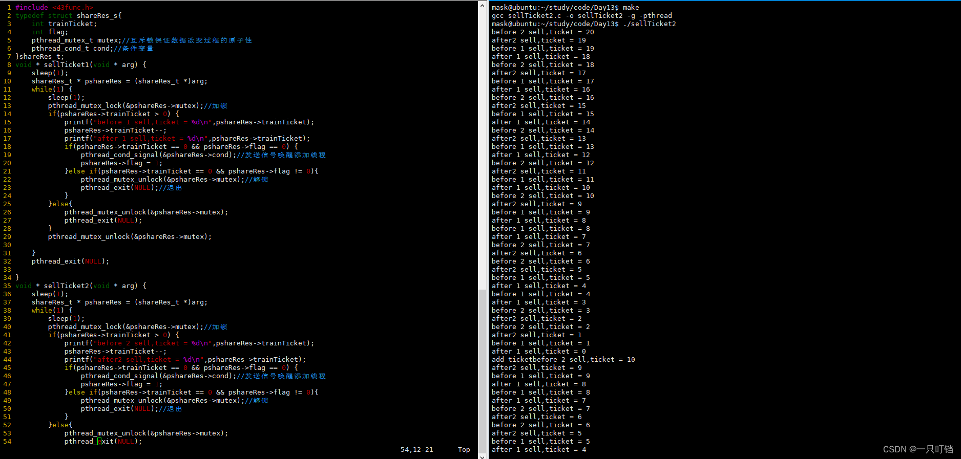Click the scrollbar up arrow between the panes
This screenshot has height=459, width=961.
[482, 5]
